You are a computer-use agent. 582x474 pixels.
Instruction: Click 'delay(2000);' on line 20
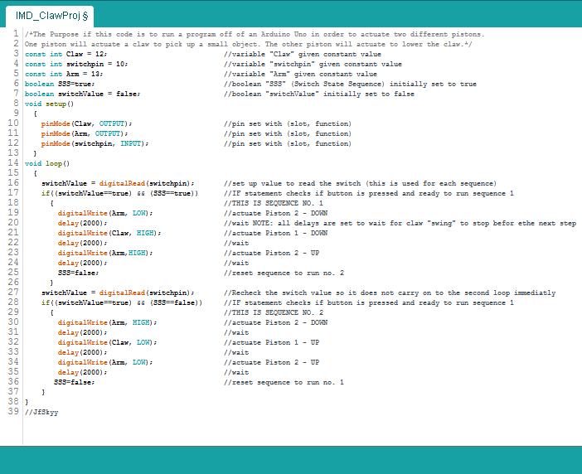pos(82,224)
